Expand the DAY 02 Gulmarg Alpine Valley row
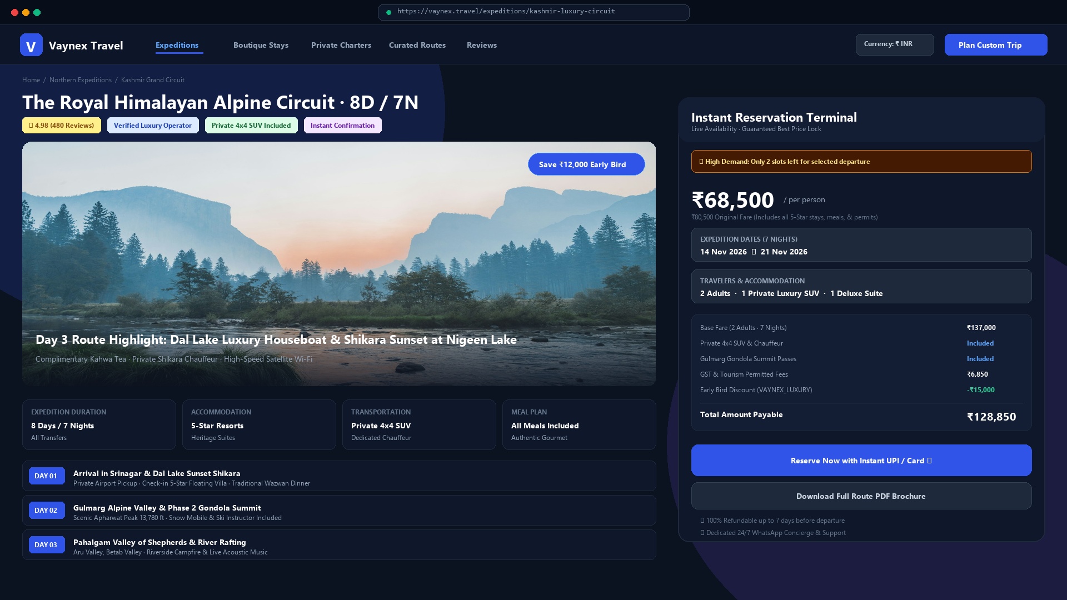This screenshot has height=600, width=1067. pyautogui.click(x=339, y=511)
